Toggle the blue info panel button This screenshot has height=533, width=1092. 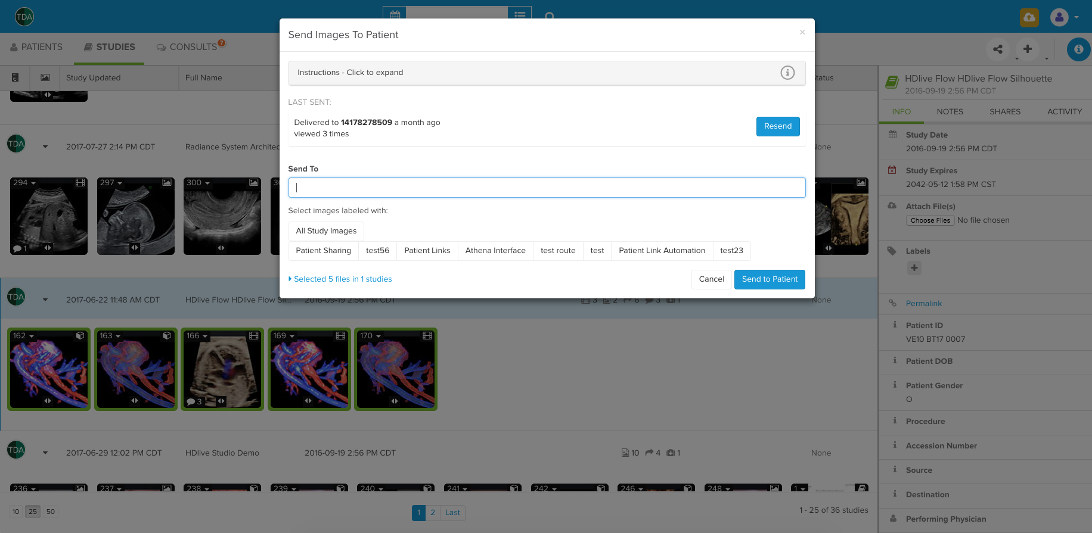(x=1078, y=49)
